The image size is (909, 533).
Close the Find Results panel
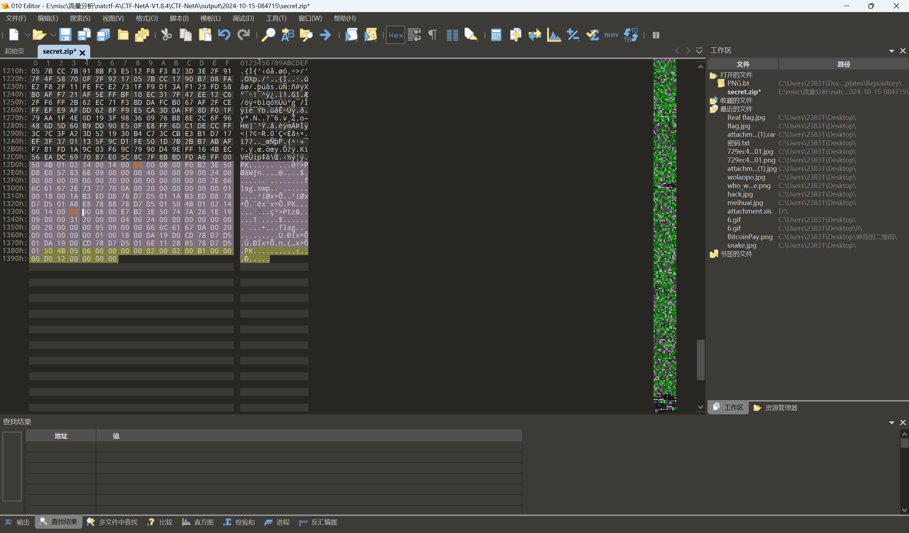(x=903, y=422)
